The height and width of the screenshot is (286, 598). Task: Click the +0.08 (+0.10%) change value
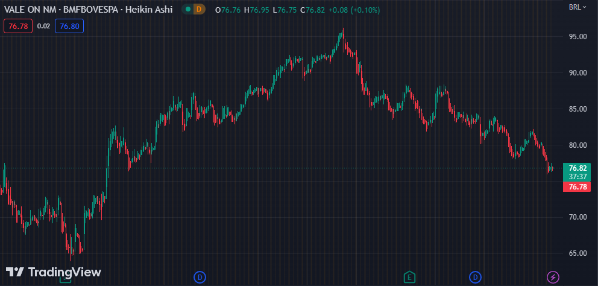pyautogui.click(x=353, y=10)
